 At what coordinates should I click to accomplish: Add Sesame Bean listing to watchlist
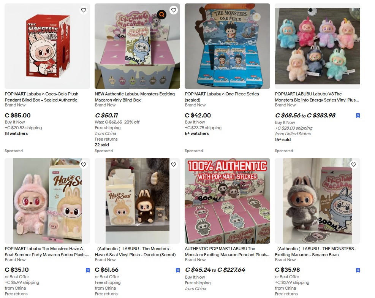click(x=354, y=165)
